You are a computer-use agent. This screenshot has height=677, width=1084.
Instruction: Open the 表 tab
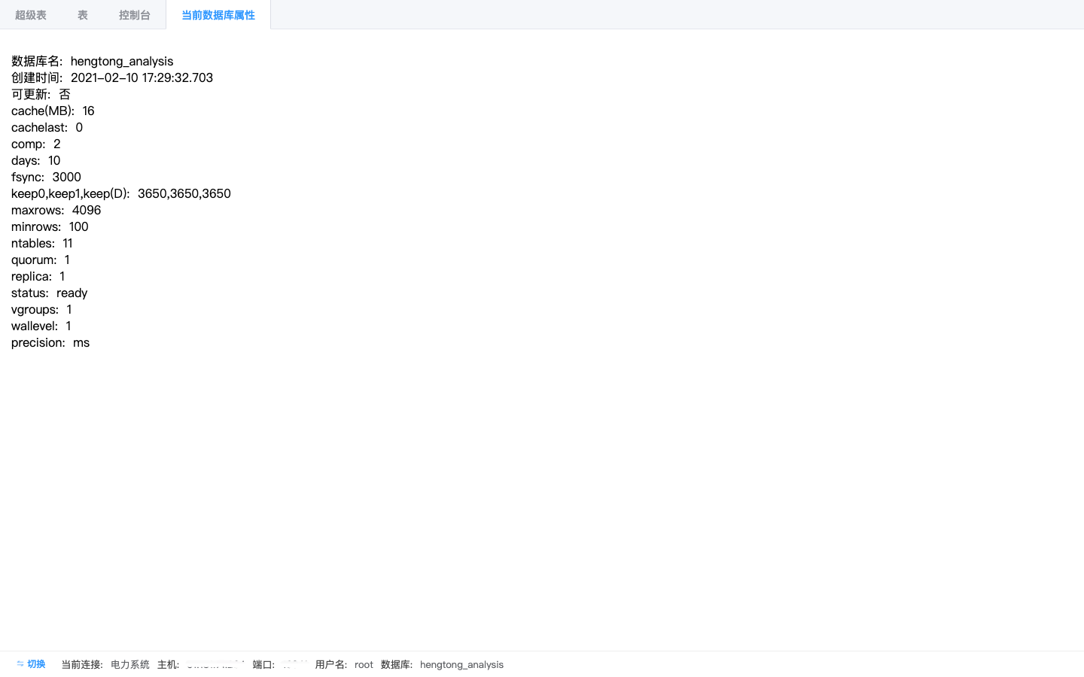83,15
